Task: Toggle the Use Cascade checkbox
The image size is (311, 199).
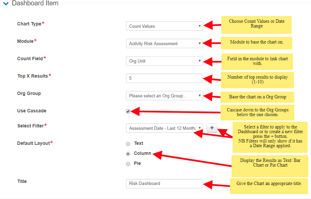Action: [x=128, y=111]
